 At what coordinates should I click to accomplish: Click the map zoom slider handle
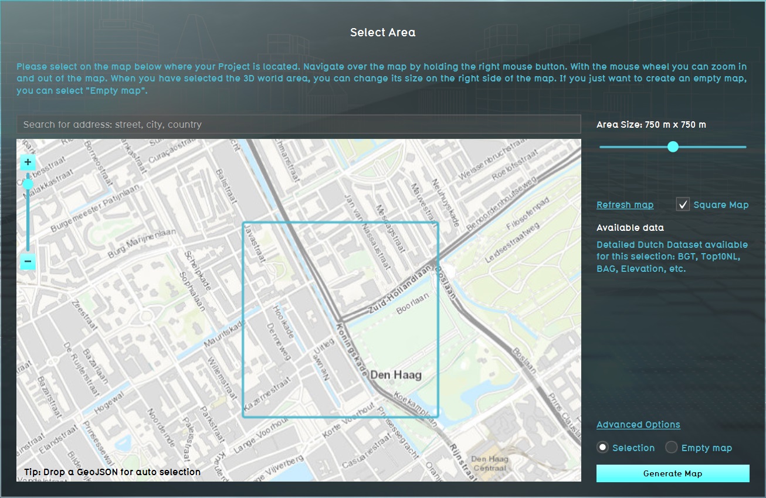(x=28, y=185)
